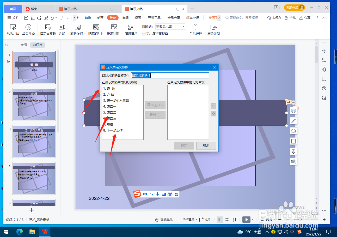
Task: Select slide 4 方面一 thumbnail
Action: point(34,178)
